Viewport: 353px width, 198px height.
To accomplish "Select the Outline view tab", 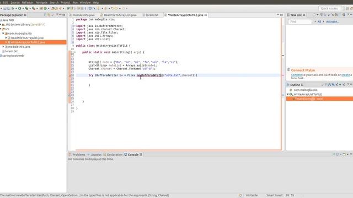I will pos(295,85).
